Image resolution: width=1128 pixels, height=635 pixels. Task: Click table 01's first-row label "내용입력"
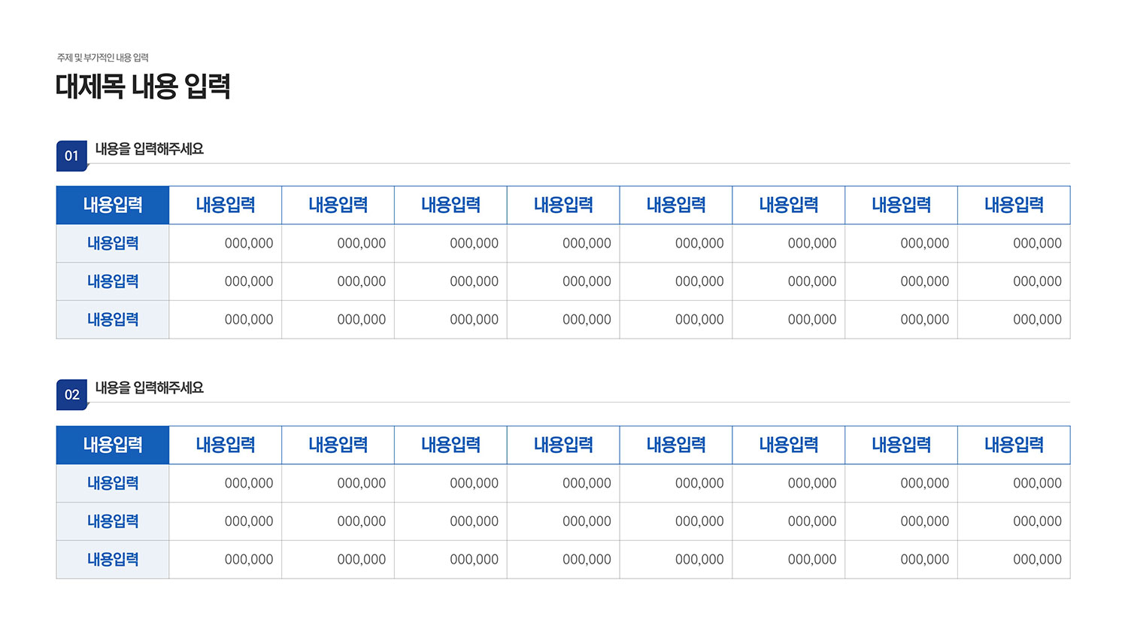tap(113, 243)
